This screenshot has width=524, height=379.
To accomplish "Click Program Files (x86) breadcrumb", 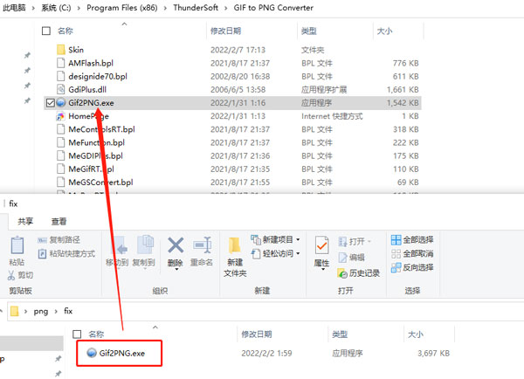I will [x=122, y=8].
